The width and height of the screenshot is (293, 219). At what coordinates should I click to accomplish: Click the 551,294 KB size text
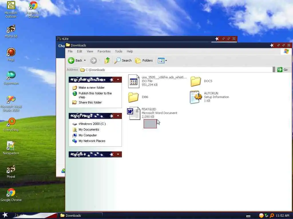149,85
